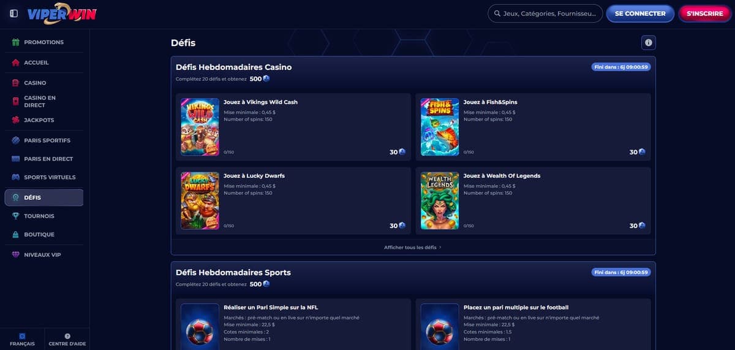Screen dimensions: 735x350
Task: Click the ViperWin logo
Action: click(62, 13)
